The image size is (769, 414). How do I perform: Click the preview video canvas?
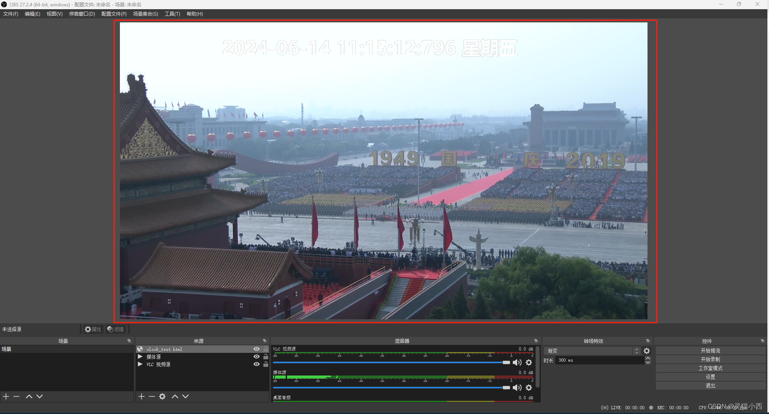tap(384, 171)
